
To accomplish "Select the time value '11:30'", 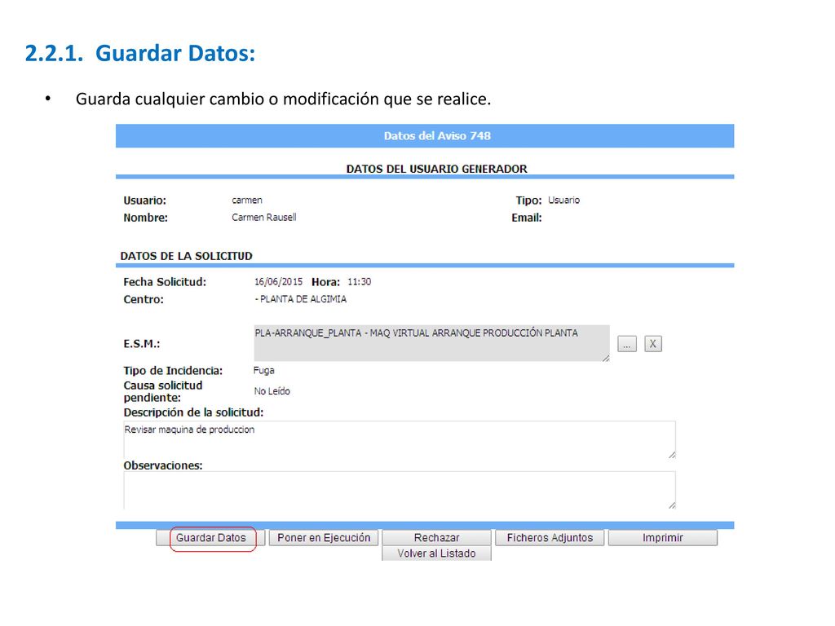I will pos(360,281).
